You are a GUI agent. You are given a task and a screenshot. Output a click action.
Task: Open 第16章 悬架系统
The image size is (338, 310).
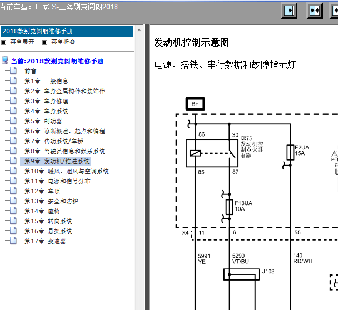[48, 231]
